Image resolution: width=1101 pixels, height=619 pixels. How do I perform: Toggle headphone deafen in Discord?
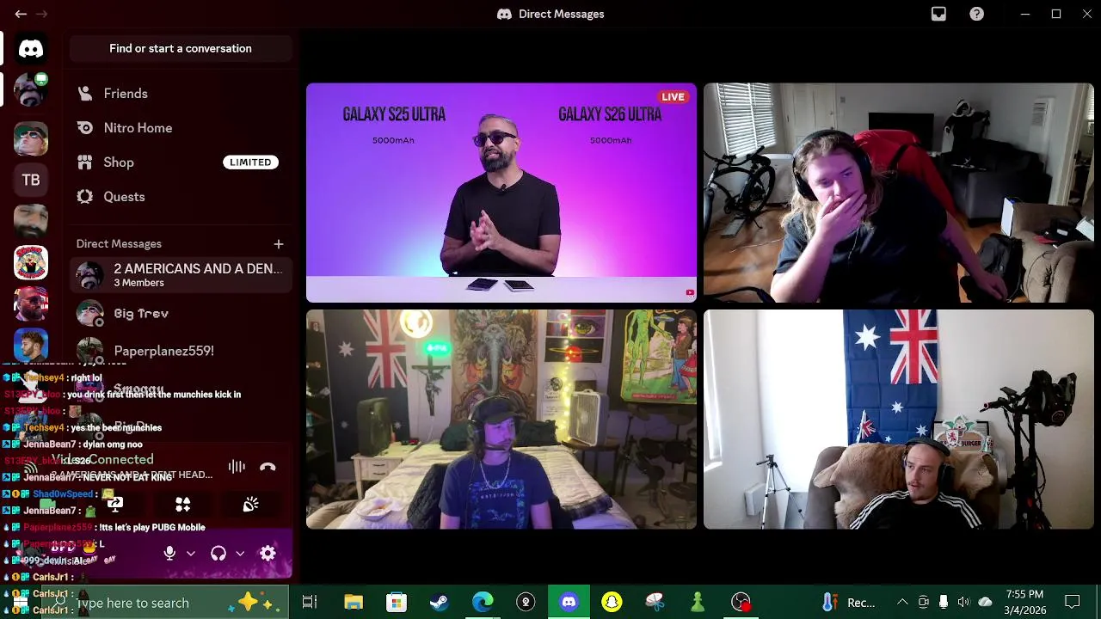(218, 554)
